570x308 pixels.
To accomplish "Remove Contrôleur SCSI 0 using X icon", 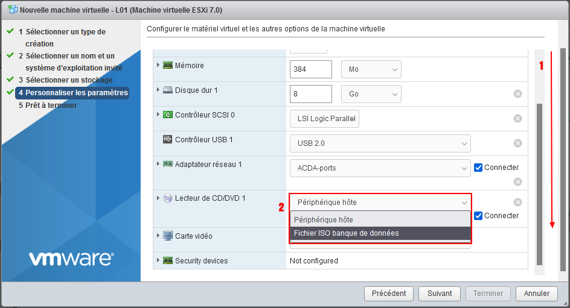I will tap(517, 119).
